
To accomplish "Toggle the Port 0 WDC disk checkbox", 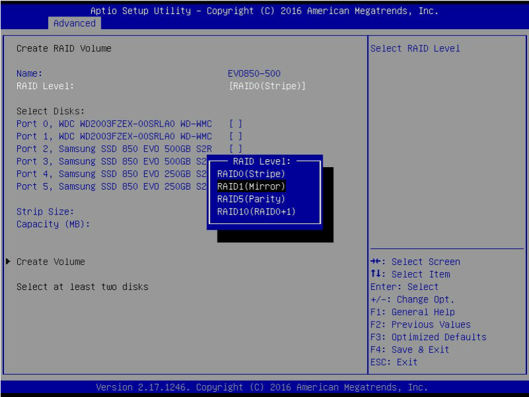I will (x=235, y=124).
